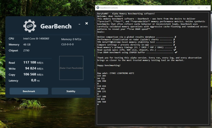Click console line '118 416'
This screenshot has width=212, height=128.
(101, 86)
